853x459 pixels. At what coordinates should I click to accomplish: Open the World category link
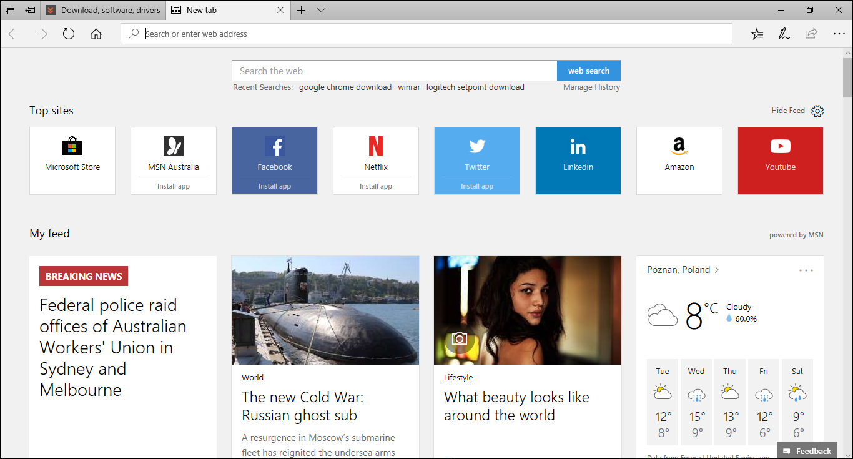pos(252,377)
